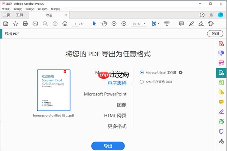Screen dimensions: 227x151
Task: Open the blue account profile icon
Action: tap(221, 15)
